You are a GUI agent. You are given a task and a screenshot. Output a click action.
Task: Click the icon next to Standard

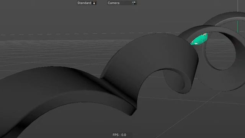(x=94, y=3)
